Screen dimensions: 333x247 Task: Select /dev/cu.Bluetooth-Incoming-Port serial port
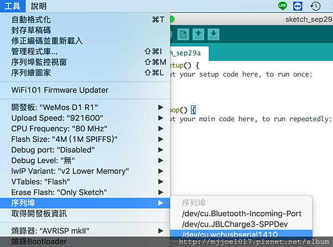[x=241, y=214]
